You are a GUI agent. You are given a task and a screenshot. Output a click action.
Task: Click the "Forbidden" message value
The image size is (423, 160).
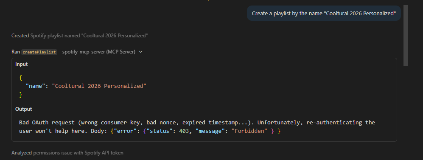[249, 132]
